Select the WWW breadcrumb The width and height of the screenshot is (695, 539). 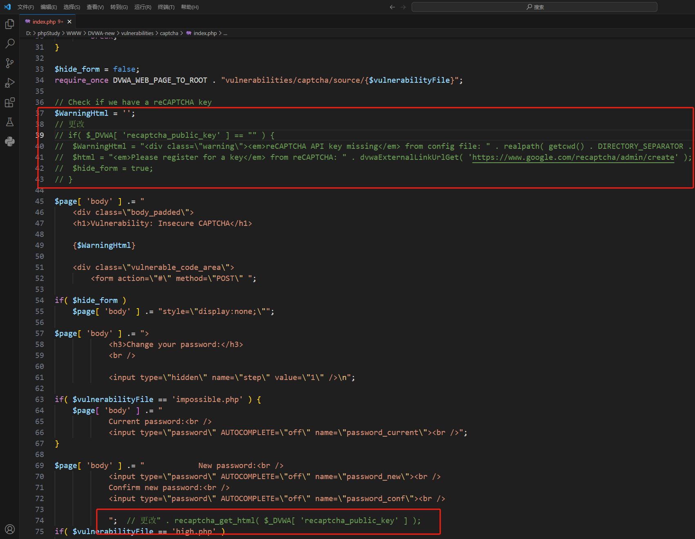tap(74, 33)
